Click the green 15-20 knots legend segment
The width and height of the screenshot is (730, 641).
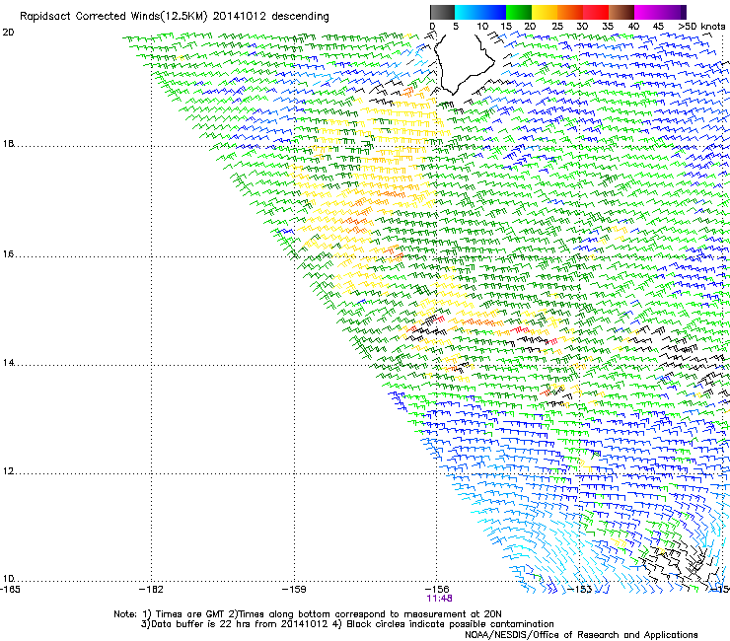519,12
